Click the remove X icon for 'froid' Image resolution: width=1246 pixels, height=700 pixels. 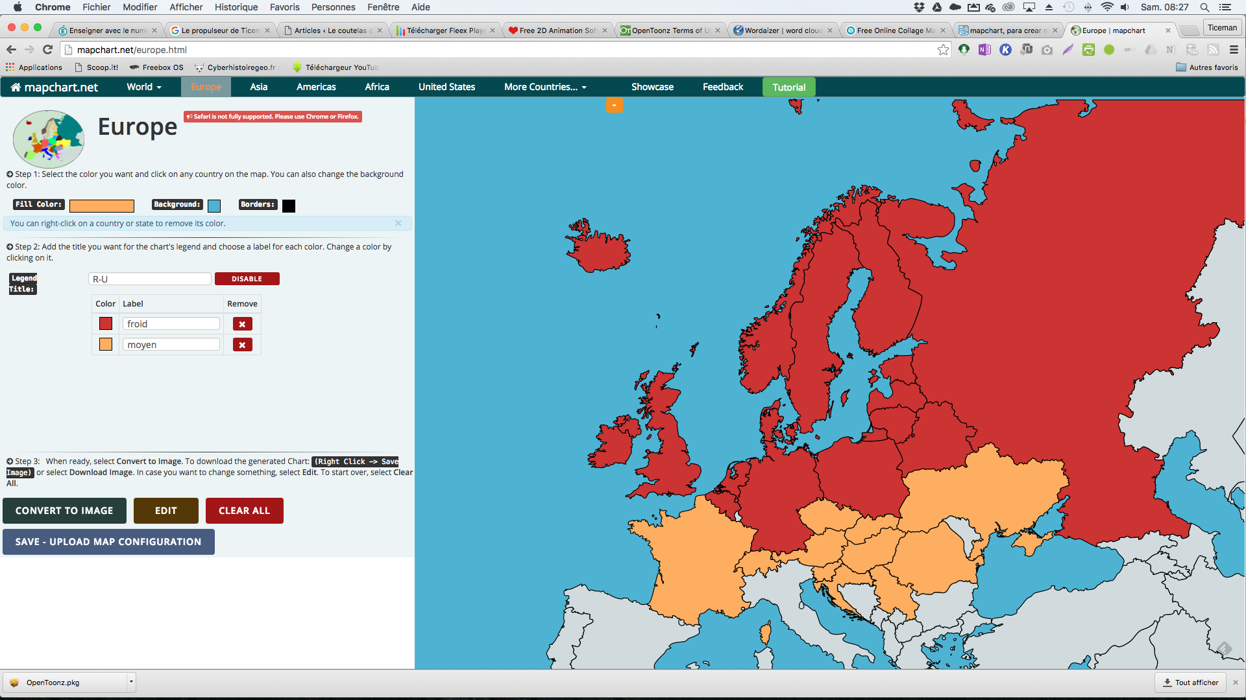click(242, 324)
